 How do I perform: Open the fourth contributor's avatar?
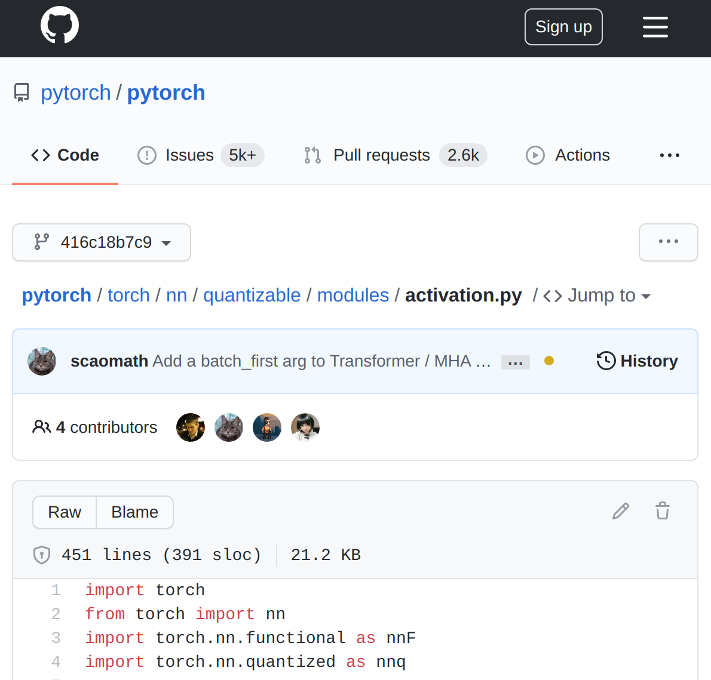pyautogui.click(x=305, y=427)
